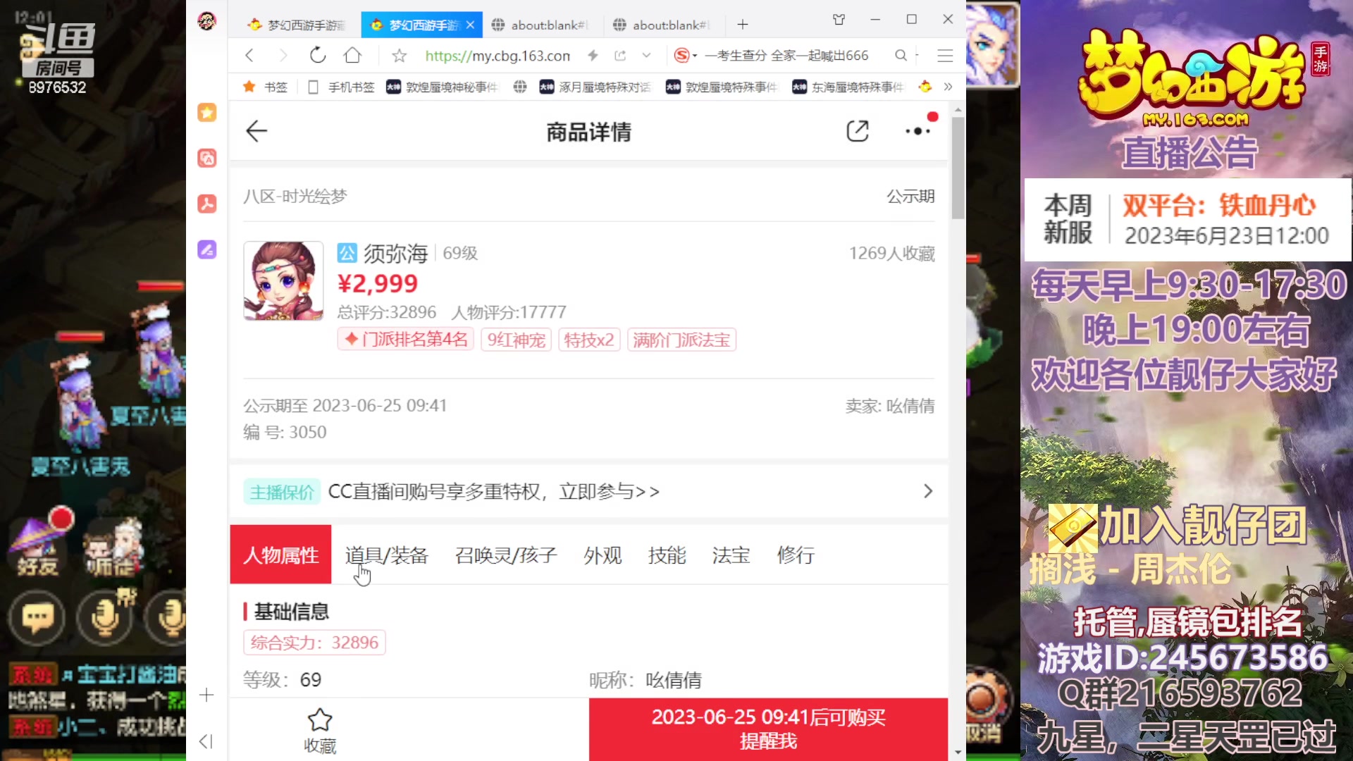The image size is (1353, 761).
Task: Collapse the sidebar with arrow icon
Action: click(206, 741)
